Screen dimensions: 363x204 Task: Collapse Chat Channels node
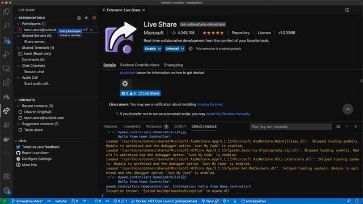click(x=18, y=66)
